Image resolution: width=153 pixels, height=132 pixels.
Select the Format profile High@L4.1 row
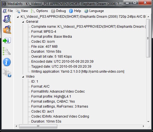[51, 97]
